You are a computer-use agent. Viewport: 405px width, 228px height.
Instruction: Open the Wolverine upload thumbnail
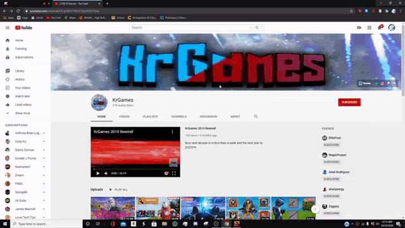(248, 208)
